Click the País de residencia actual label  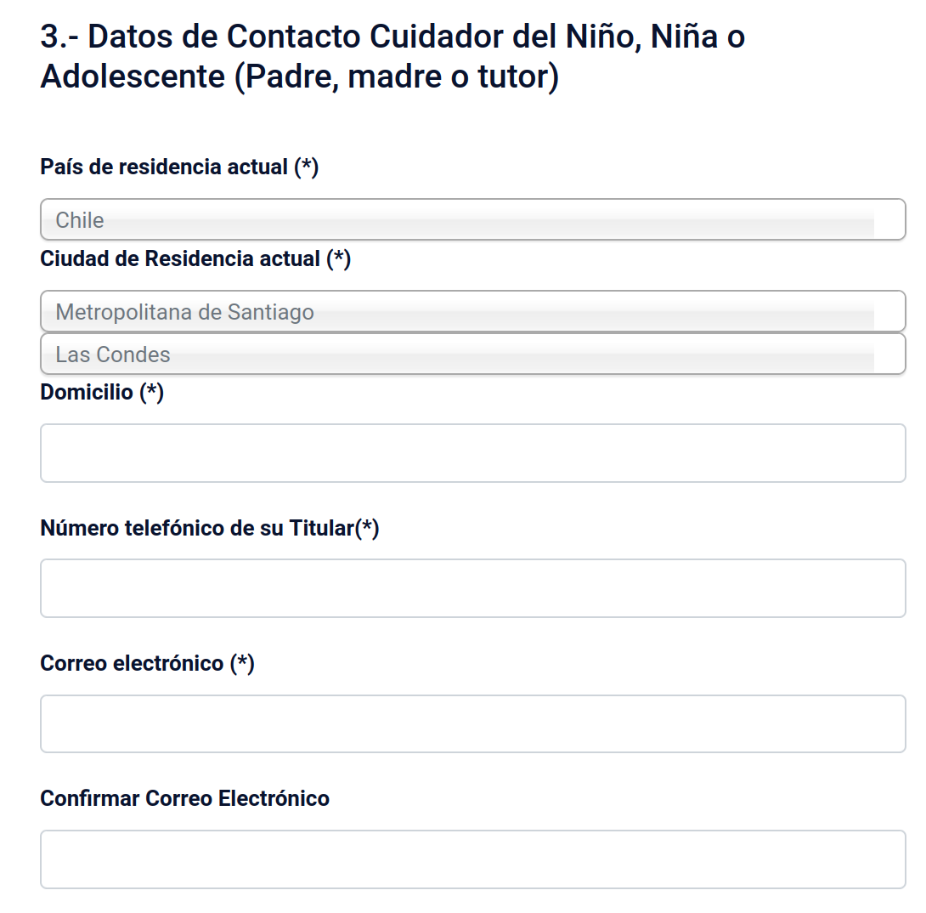(164, 167)
